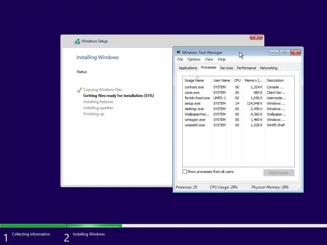
Task: Click the 'Physical Memory: 28%' status entry
Action: tap(270, 187)
